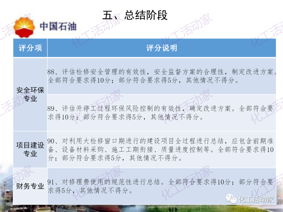Click the 中国石油 petal logo emblem
The width and height of the screenshot is (283, 212).
[24, 27]
